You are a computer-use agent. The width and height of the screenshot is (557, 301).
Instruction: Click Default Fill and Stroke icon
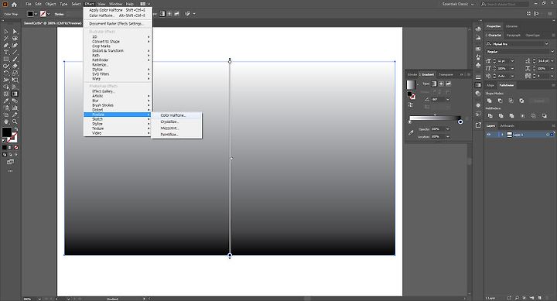click(x=5, y=141)
